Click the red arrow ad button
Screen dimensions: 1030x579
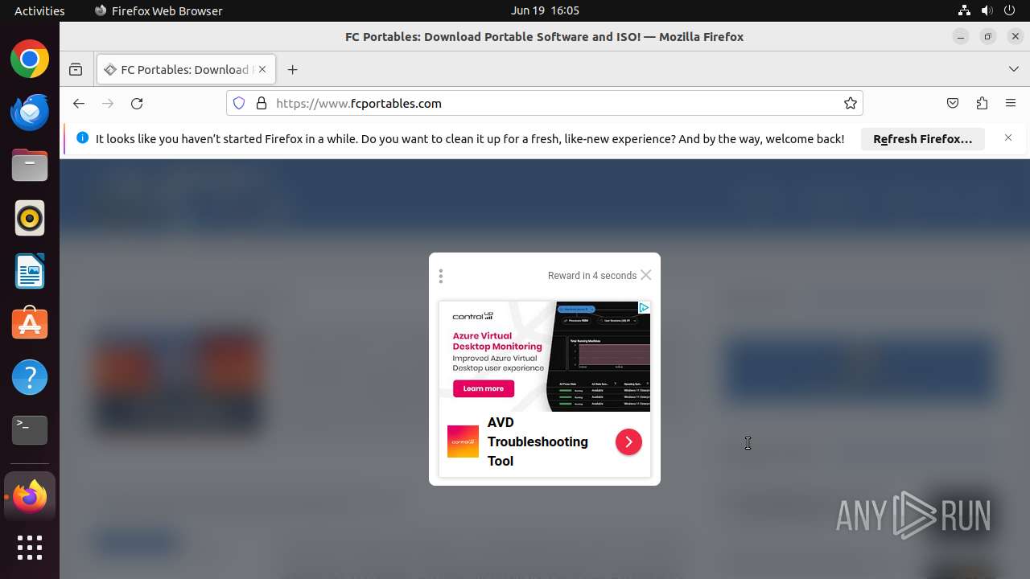[628, 441]
